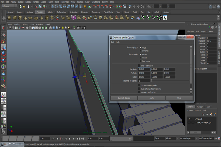Open the No Anim Layer dropdown
221x147 pixels.
pos(186,139)
